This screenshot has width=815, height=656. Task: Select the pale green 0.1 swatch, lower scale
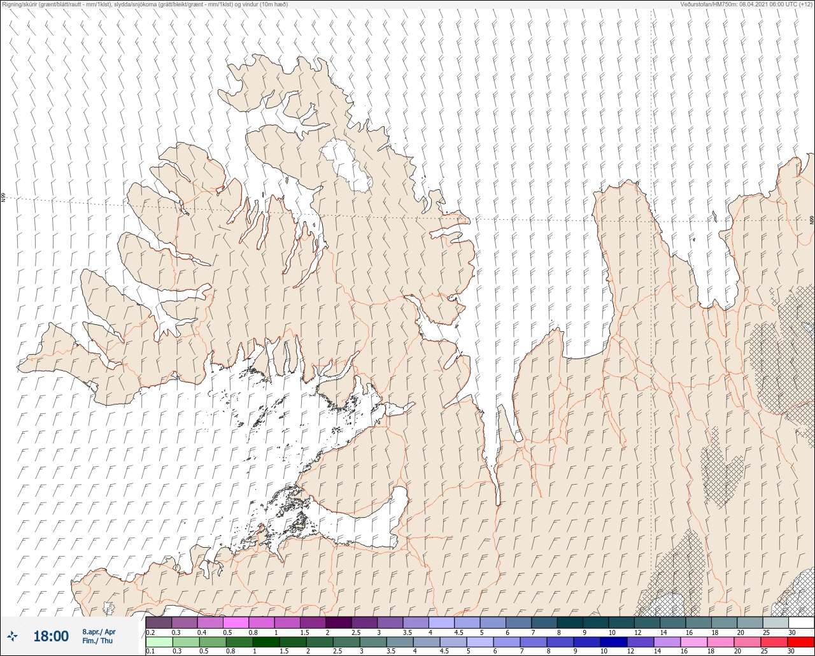click(x=159, y=642)
